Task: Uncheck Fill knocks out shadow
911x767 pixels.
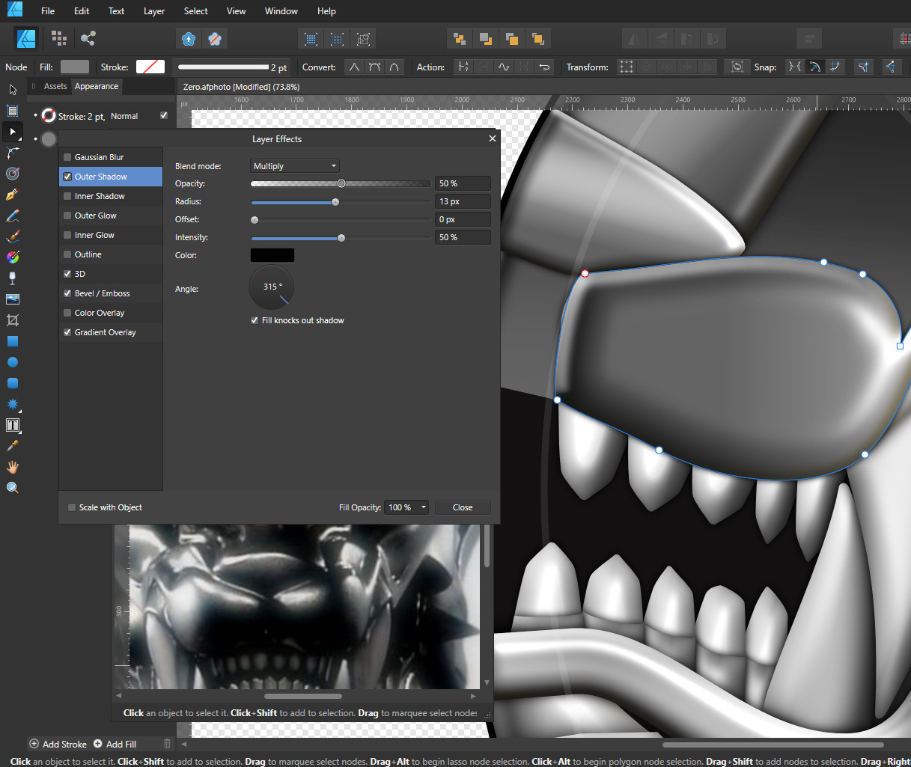Action: 255,320
